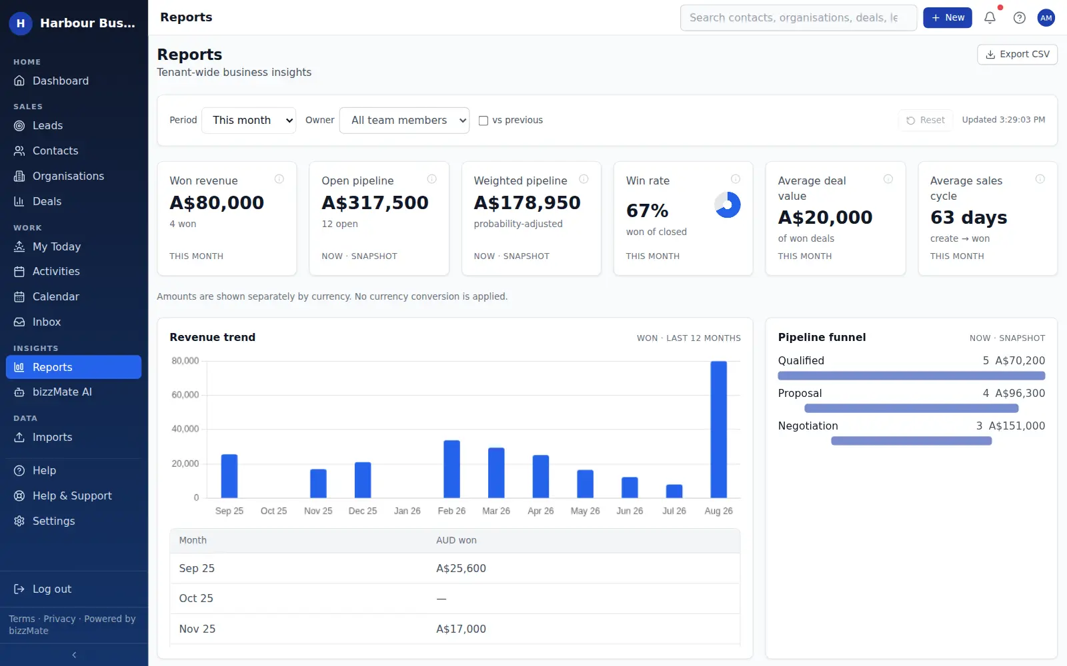
Task: Click the Negotiation funnel bar
Action: click(x=911, y=441)
